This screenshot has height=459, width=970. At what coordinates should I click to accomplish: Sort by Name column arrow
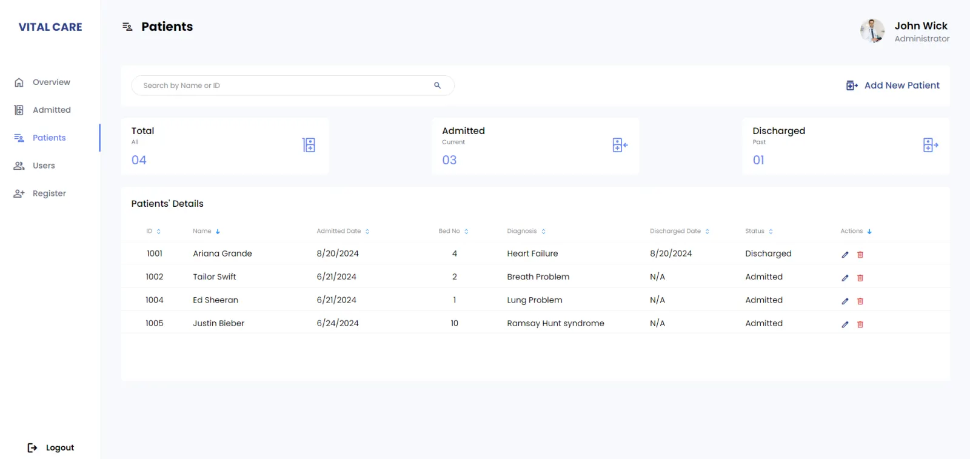tap(218, 232)
